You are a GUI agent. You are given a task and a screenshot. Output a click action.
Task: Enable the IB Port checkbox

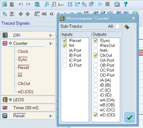click(x=65, y=55)
